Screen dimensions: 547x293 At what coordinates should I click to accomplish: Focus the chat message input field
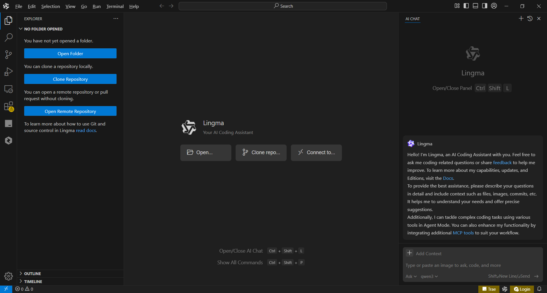click(473, 265)
